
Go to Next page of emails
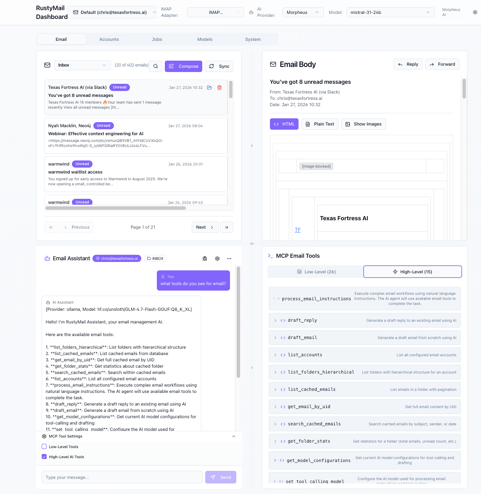pyautogui.click(x=205, y=227)
